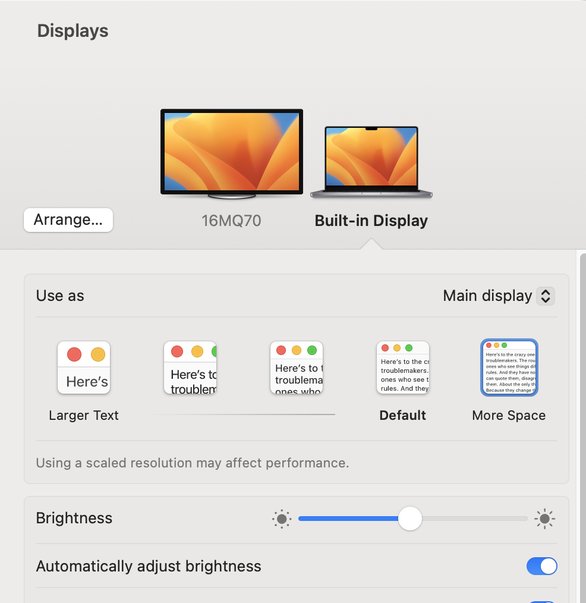Viewport: 586px width, 603px height.
Task: Select the 16MQ70 external display thumbnail
Action: tap(231, 152)
